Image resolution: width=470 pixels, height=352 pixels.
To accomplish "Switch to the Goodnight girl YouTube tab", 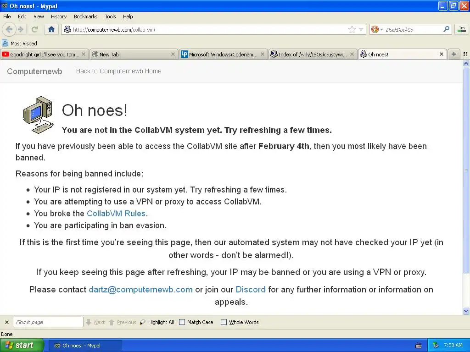I will 44,54.
